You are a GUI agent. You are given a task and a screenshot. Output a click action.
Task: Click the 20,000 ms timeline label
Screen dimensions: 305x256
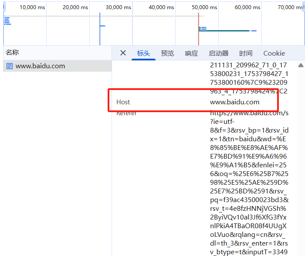pyautogui.click(x=75, y=7)
